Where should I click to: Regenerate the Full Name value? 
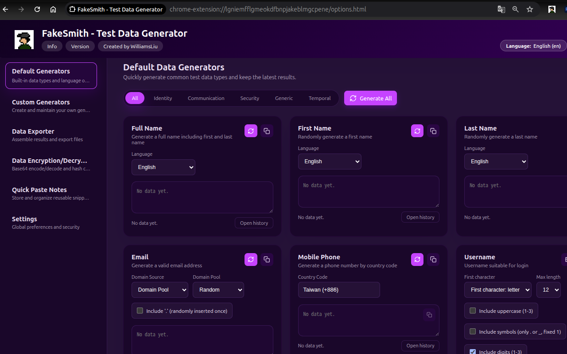click(x=251, y=131)
